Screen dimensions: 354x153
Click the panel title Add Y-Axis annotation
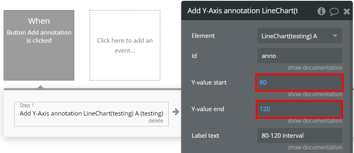pyautogui.click(x=243, y=11)
